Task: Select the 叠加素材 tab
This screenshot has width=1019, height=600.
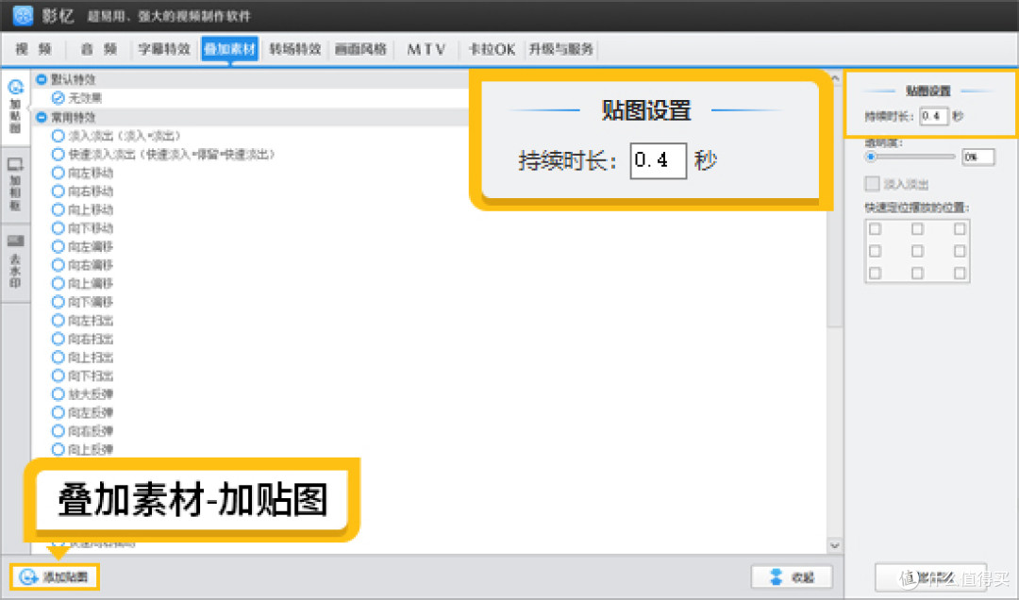Action: click(230, 49)
